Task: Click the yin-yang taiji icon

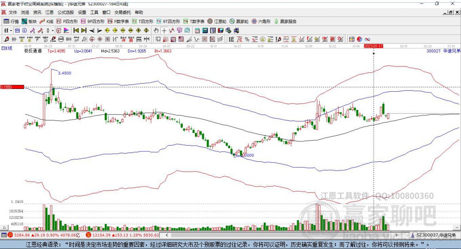Action: 360,40
